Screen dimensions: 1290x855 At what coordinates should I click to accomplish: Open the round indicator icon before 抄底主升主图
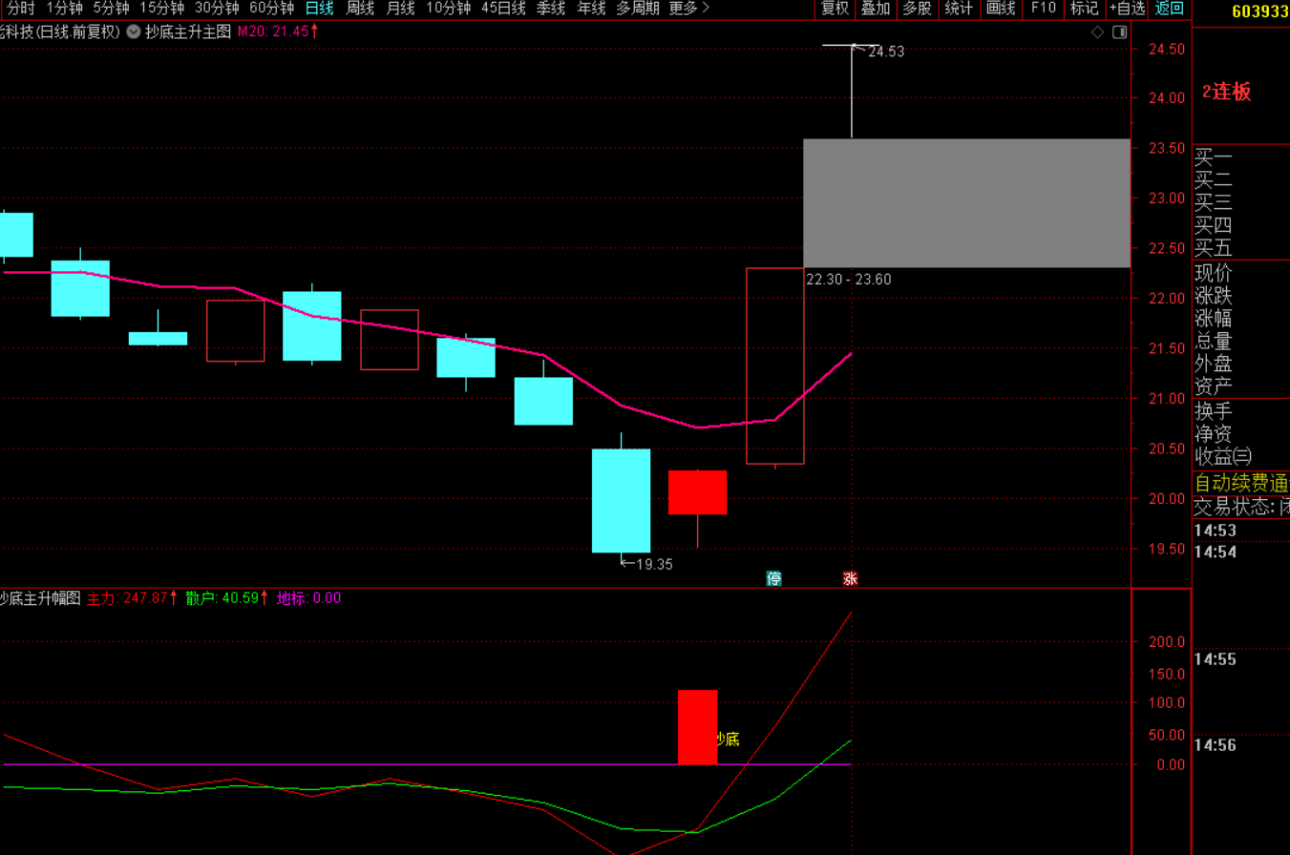pyautogui.click(x=133, y=31)
